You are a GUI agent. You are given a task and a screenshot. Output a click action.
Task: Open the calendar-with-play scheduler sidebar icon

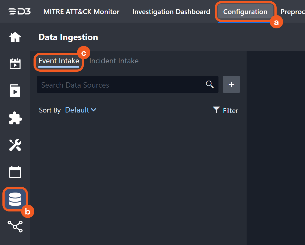pyautogui.click(x=15, y=64)
